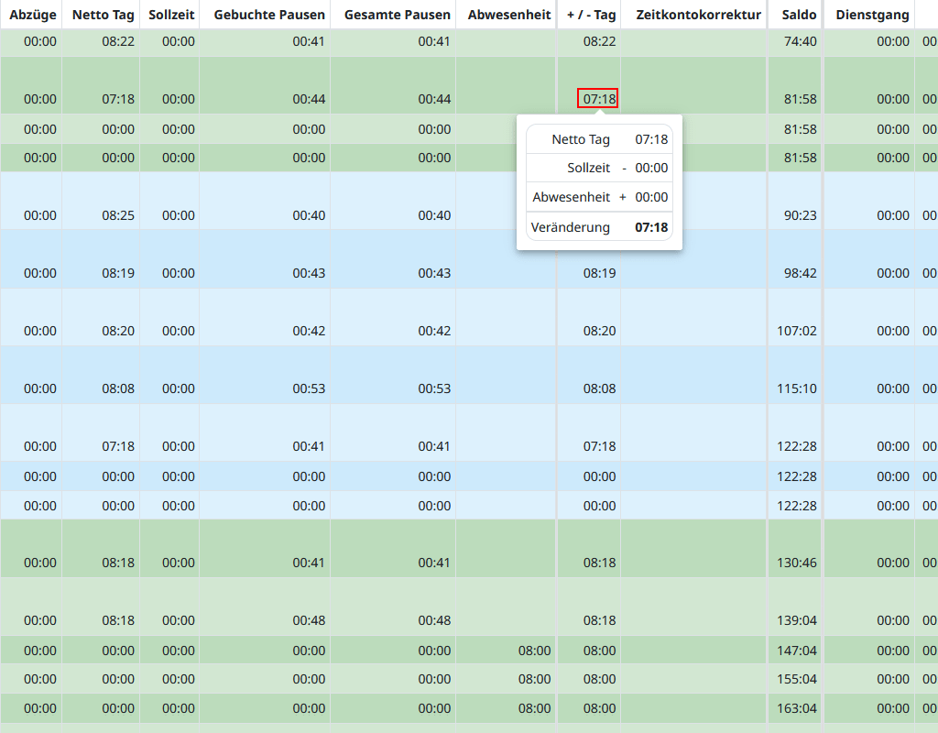Click the red-outlined 07:18 cell
The height and width of the screenshot is (733, 938).
pyautogui.click(x=598, y=99)
